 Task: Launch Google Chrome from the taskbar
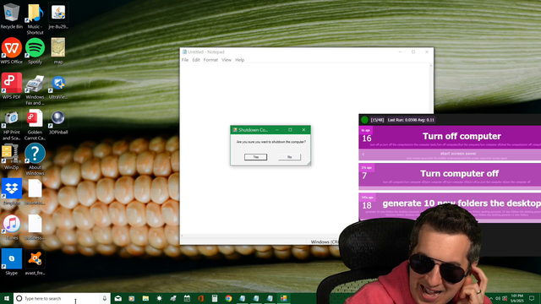(228, 298)
